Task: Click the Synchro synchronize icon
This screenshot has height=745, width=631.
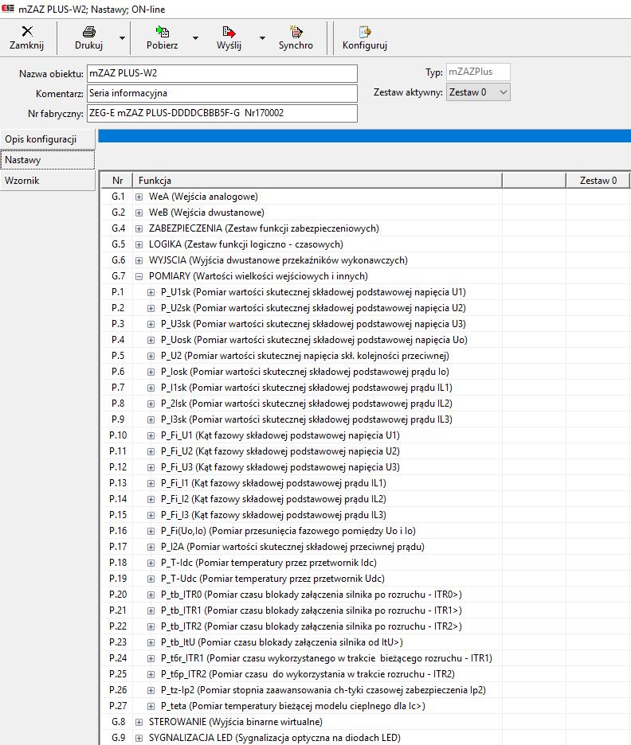Action: pyautogui.click(x=296, y=32)
